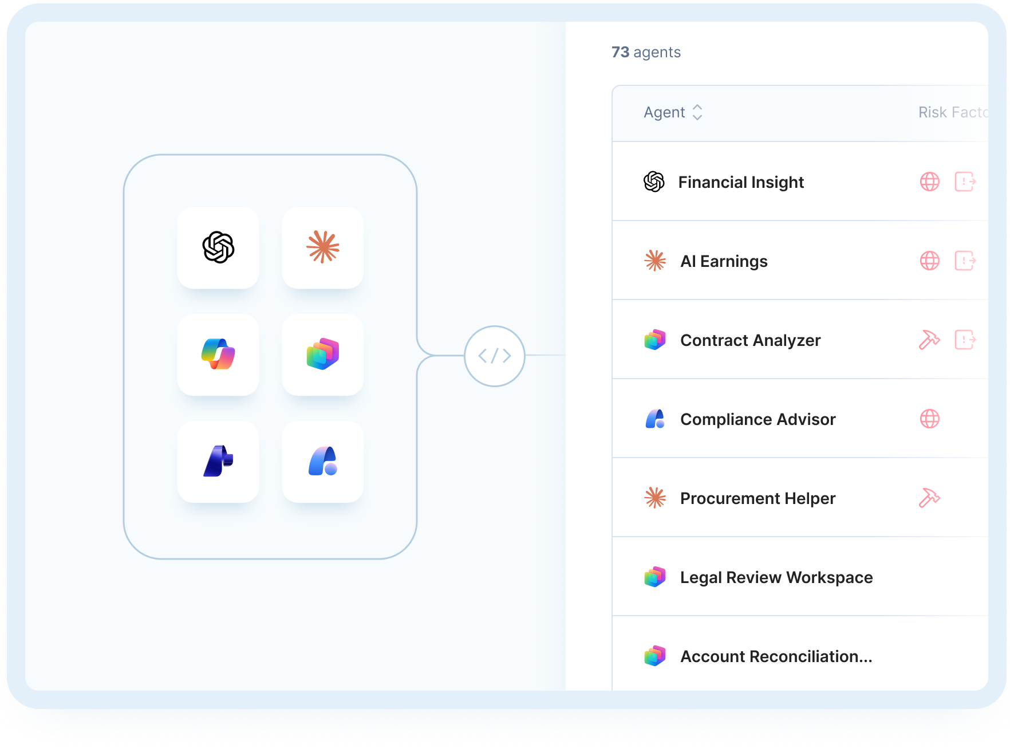The width and height of the screenshot is (1010, 756).
Task: Click the exit-alert risk icon for AI Earnings
Action: [965, 261]
